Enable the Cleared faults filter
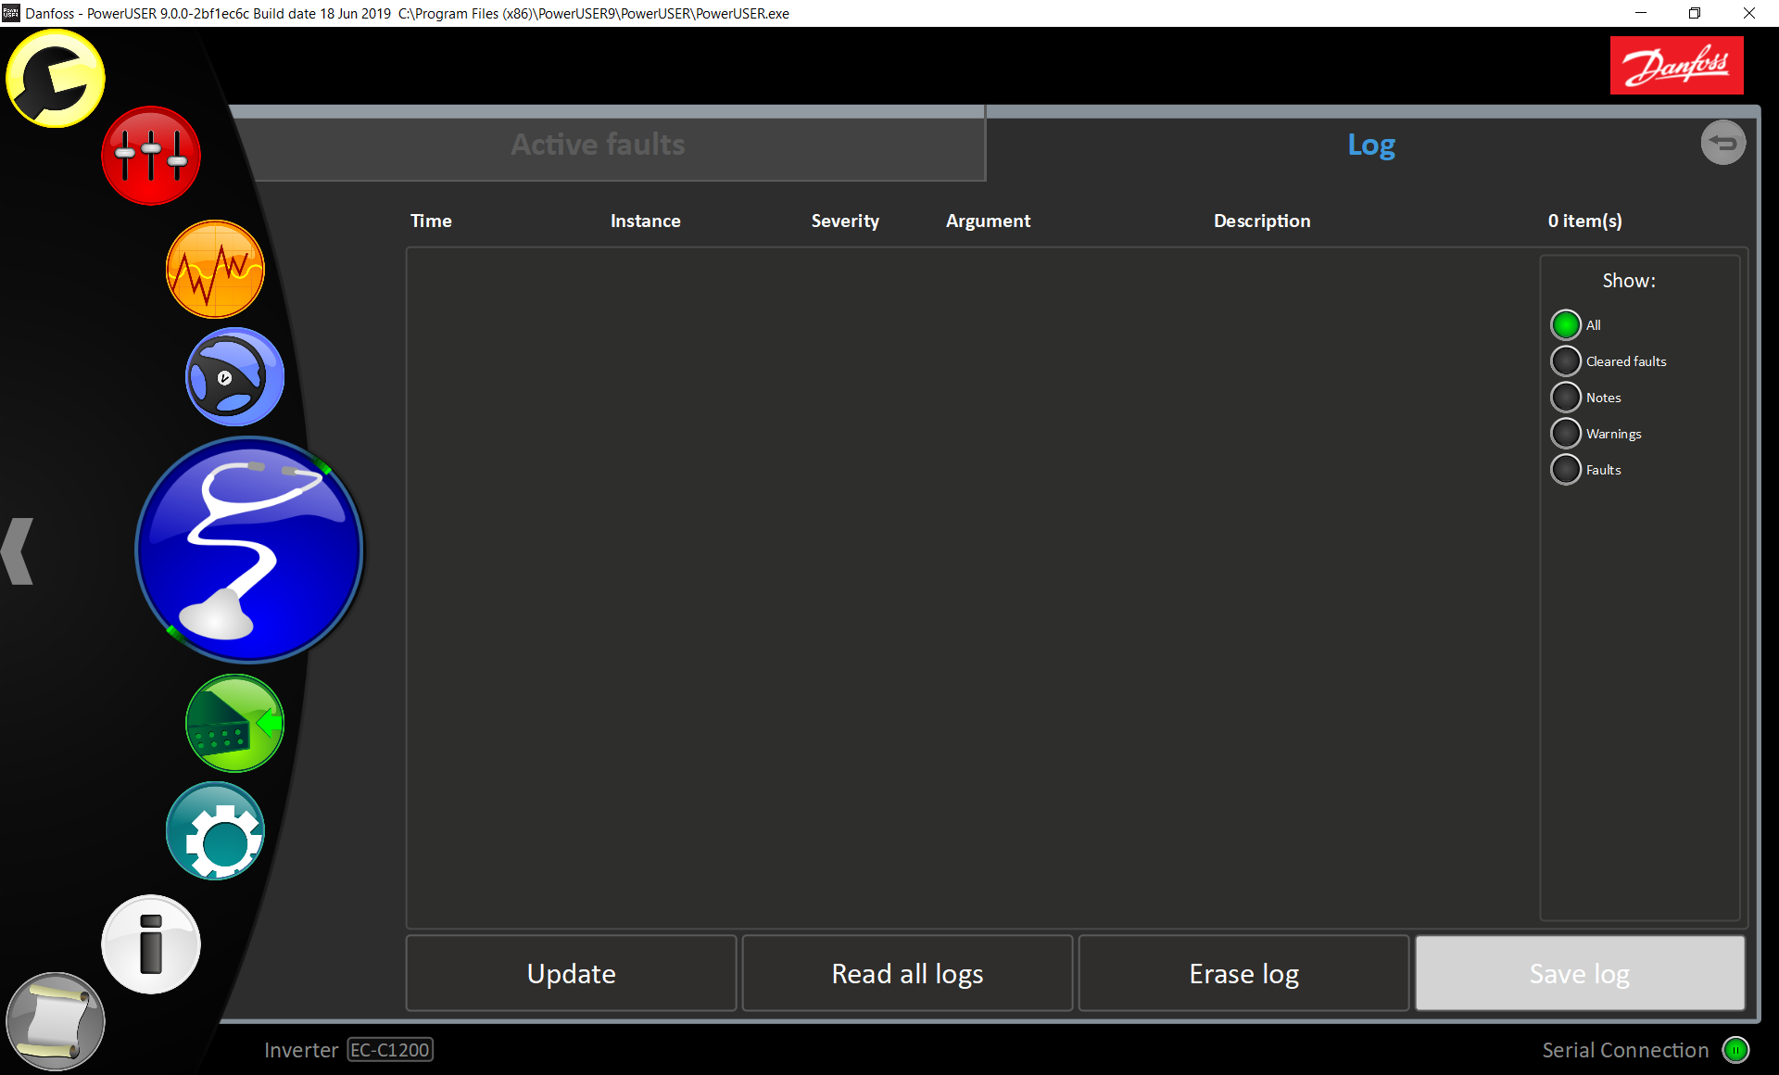The image size is (1779, 1075). tap(1566, 360)
